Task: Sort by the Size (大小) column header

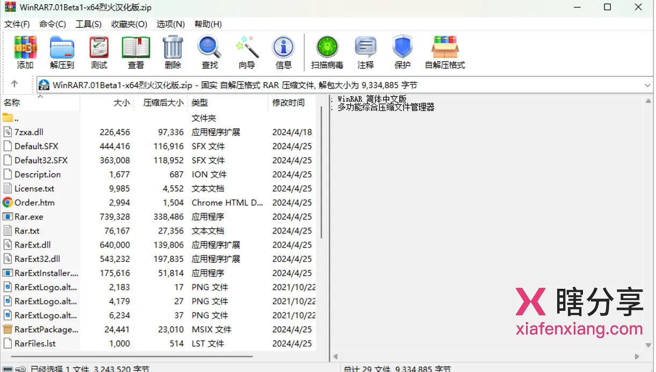Action: point(107,103)
